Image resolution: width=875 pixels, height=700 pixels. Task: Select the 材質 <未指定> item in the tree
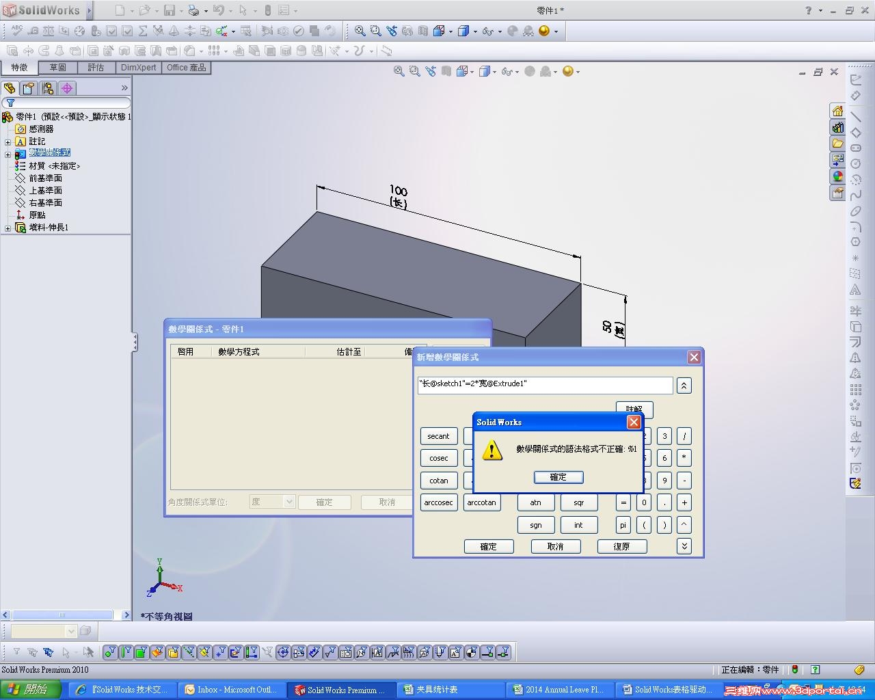54,166
